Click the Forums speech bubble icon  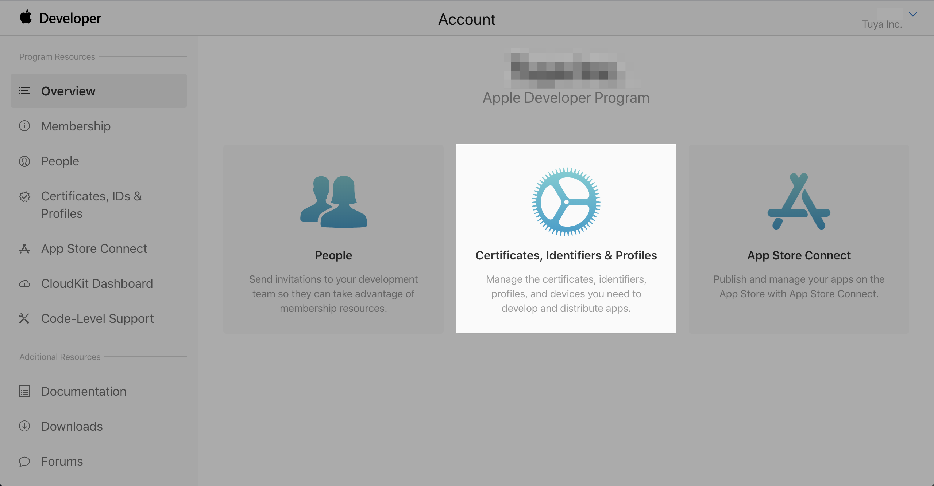point(24,462)
